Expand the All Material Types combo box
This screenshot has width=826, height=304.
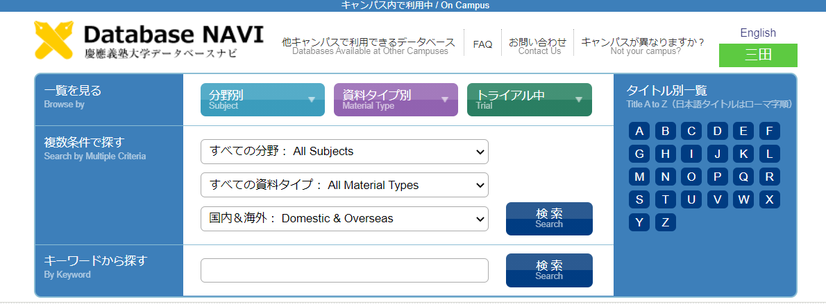click(x=344, y=185)
